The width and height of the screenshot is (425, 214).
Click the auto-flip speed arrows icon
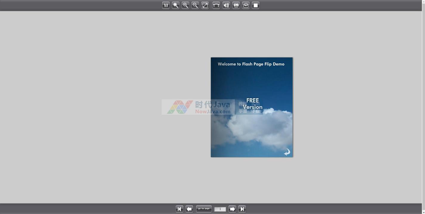coord(216,5)
